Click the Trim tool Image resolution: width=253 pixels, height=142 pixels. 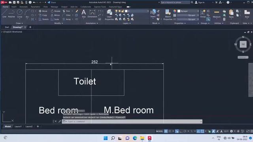66,11
